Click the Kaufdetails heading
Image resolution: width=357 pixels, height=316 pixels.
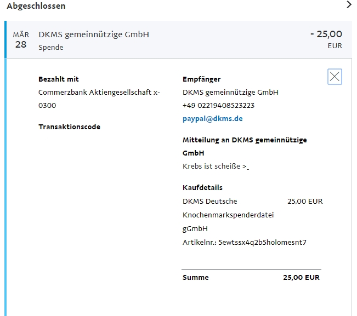[x=202, y=187]
